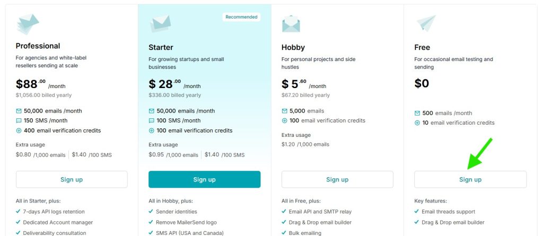Image resolution: width=543 pixels, height=236 pixels.
Task: Sign up for the Professional plan
Action: (72, 179)
